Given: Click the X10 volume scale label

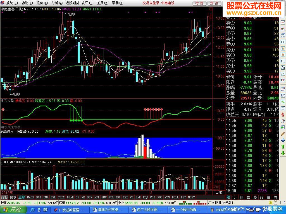Looking at the screenshot, I should pyautogui.click(x=216, y=187).
